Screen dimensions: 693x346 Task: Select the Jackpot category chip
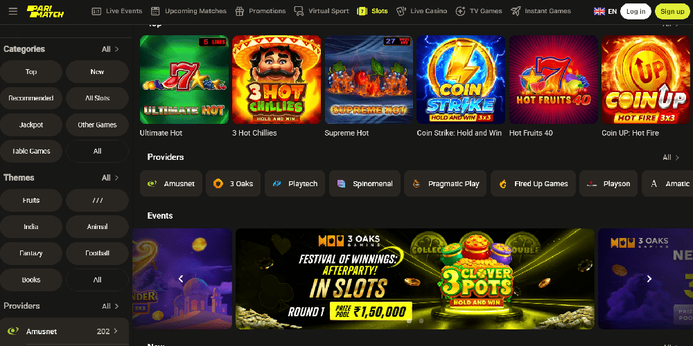tap(31, 125)
